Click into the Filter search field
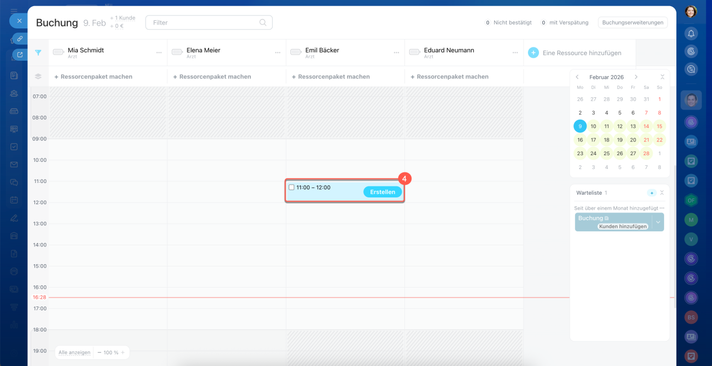This screenshot has height=366, width=712. pos(203,23)
